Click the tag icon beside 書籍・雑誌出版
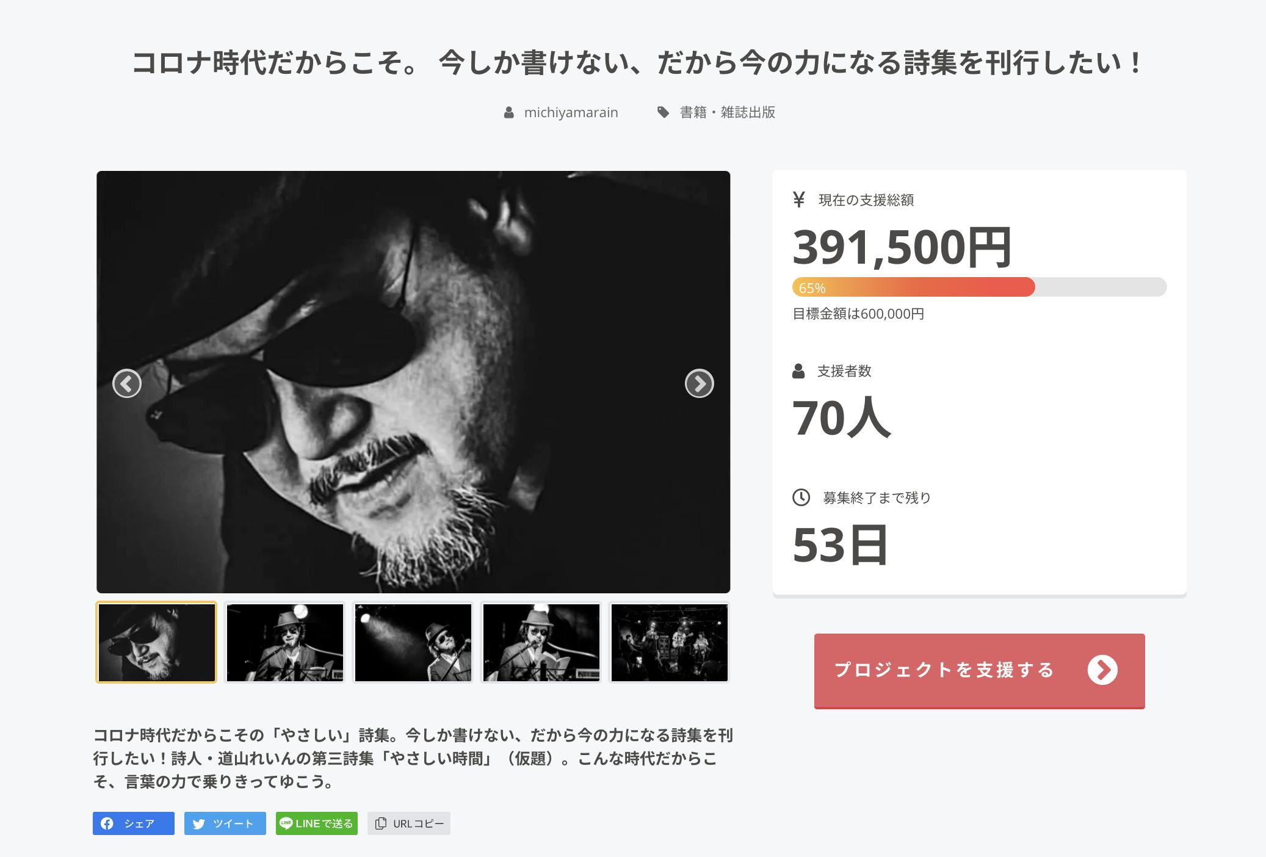The width and height of the screenshot is (1266, 857). [663, 112]
